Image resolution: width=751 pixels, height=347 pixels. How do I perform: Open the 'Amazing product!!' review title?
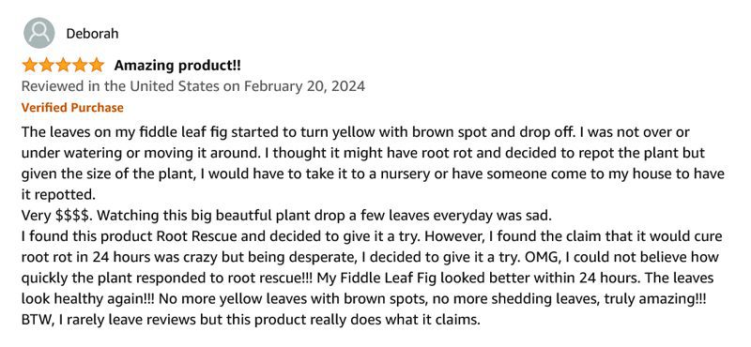177,66
